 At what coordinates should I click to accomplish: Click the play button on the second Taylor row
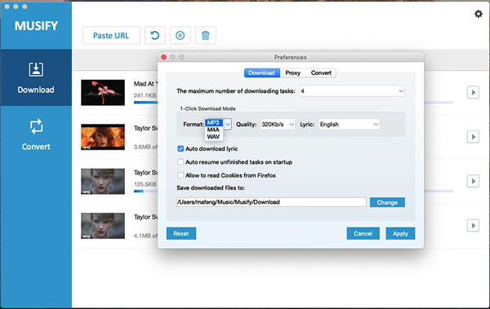[x=473, y=137]
